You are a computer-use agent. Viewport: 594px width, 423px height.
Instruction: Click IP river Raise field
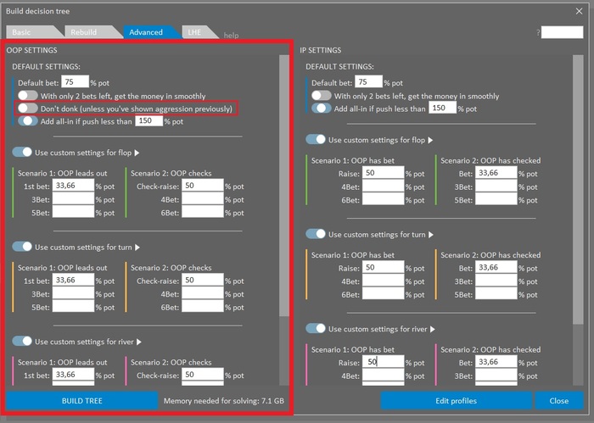click(x=383, y=362)
